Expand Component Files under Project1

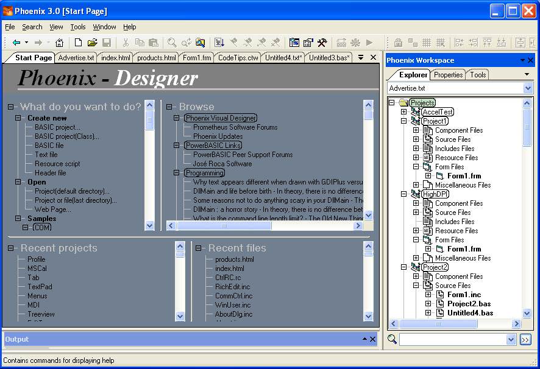click(x=416, y=130)
